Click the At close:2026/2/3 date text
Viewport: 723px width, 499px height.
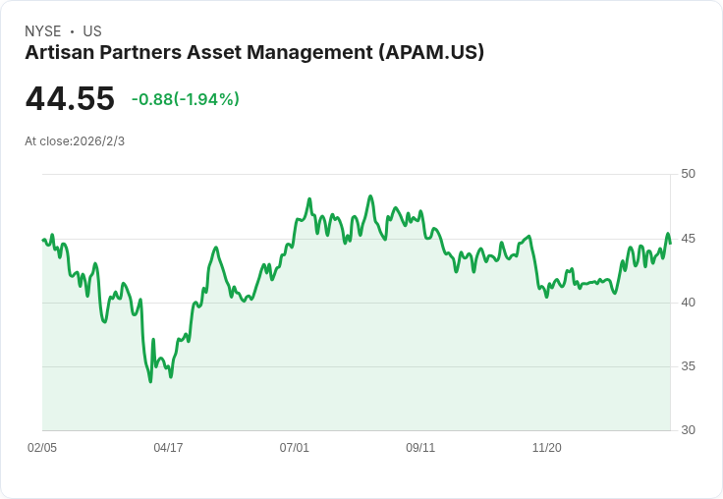click(x=75, y=141)
